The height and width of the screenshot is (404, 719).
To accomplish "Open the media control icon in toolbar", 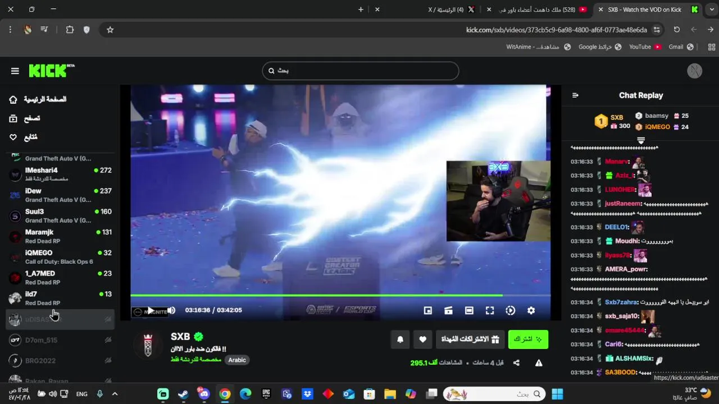I will point(44,30).
